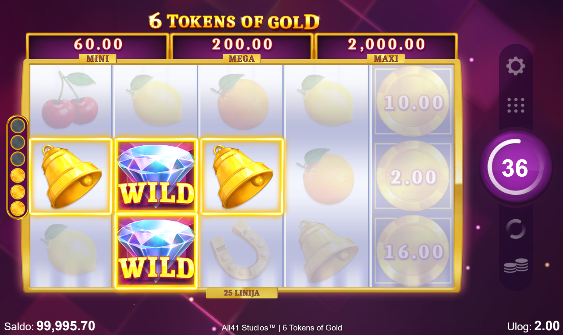Click the cherries symbol
This screenshot has height=335, width=563.
[x=70, y=100]
